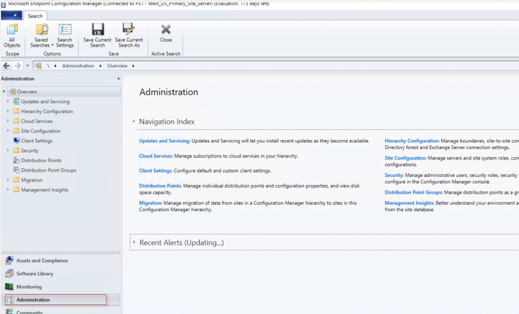Open the Cloud Services link
The height and width of the screenshot is (314, 519).
pyautogui.click(x=156, y=156)
